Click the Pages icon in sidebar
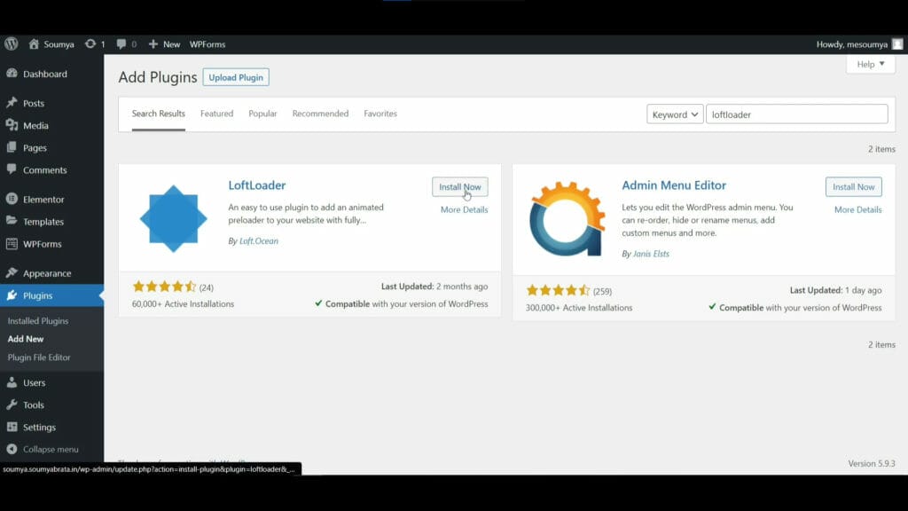908x511 pixels. tap(12, 148)
